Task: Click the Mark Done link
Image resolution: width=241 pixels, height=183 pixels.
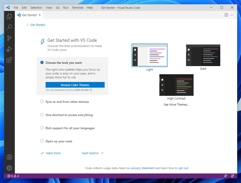Action: [x=53, y=153]
